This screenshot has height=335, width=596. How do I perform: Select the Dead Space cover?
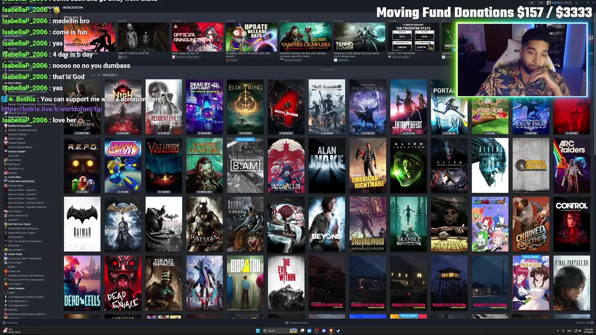coord(164,283)
